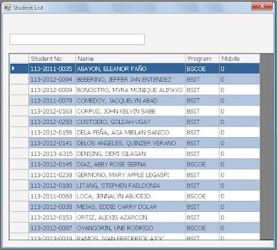The image size is (277, 250).
Task: Click the search text box above the grid
Action: point(77,39)
